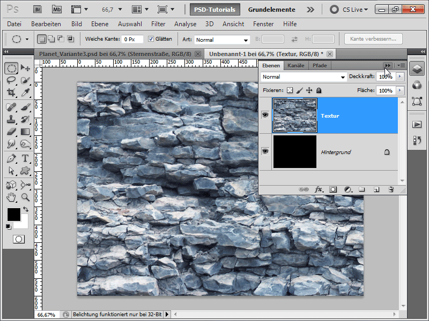Open the Bild menu

pyautogui.click(x=77, y=24)
